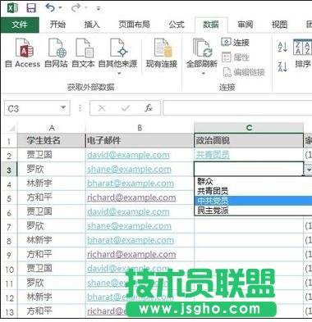The height and width of the screenshot is (322, 312).
Task: Choose 民主党派 from the dropdown list
Action: pos(254,211)
